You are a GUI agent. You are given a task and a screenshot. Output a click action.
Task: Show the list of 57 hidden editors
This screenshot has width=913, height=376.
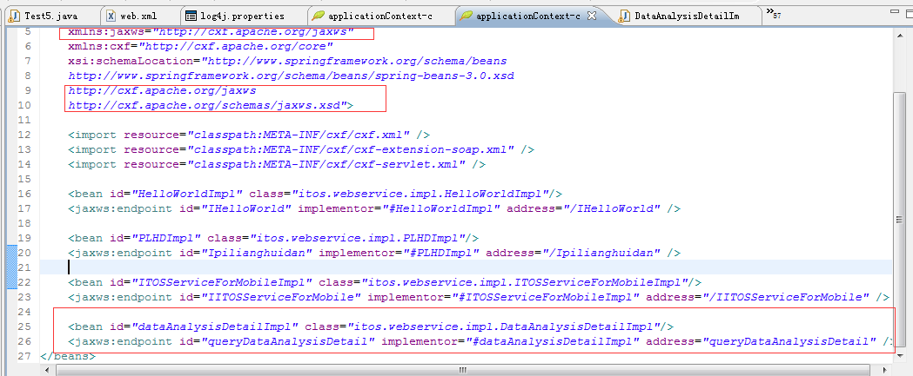773,13
